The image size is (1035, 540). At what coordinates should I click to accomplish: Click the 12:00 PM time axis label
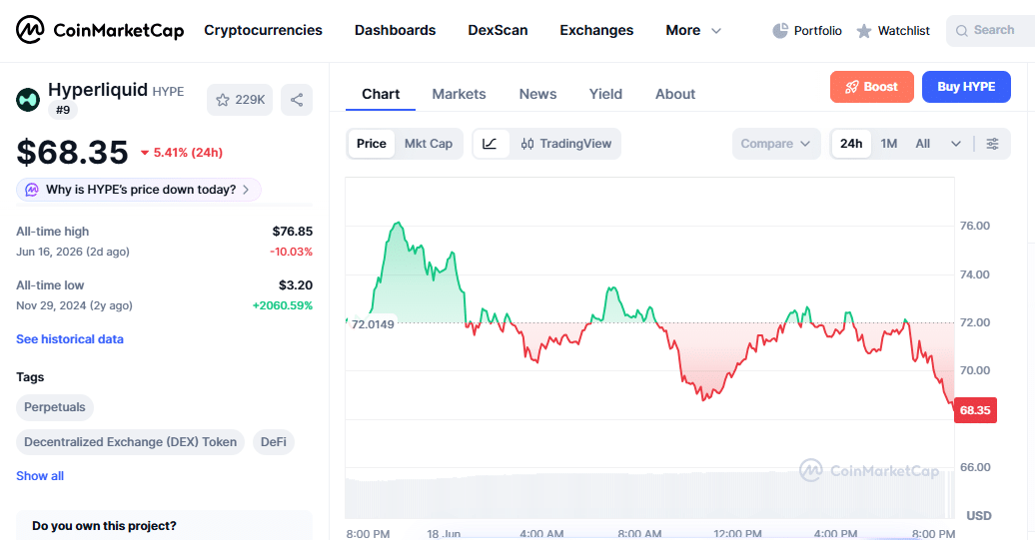[x=737, y=533]
